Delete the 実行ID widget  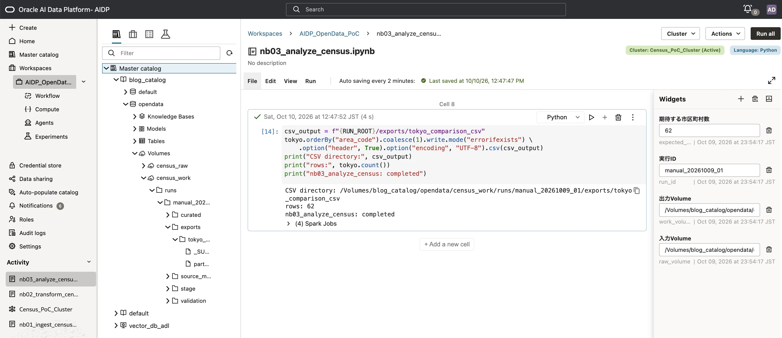coord(769,170)
